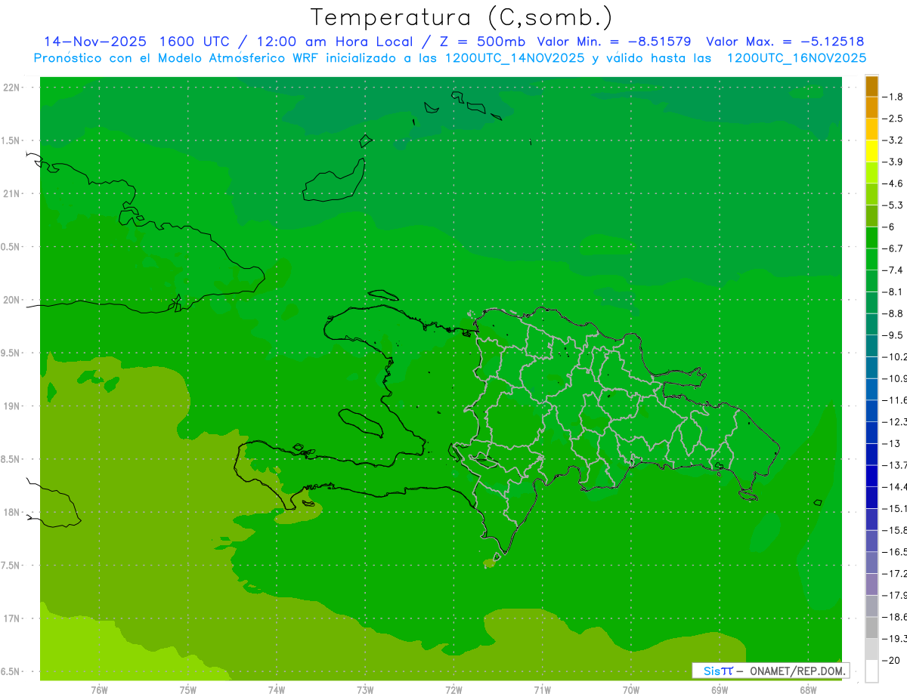Image resolution: width=907 pixels, height=700 pixels.
Task: Click the blue legend band between -13 and -13.7
Action: click(871, 455)
